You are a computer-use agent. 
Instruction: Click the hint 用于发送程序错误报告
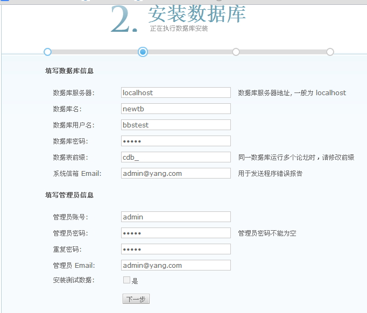coord(270,174)
